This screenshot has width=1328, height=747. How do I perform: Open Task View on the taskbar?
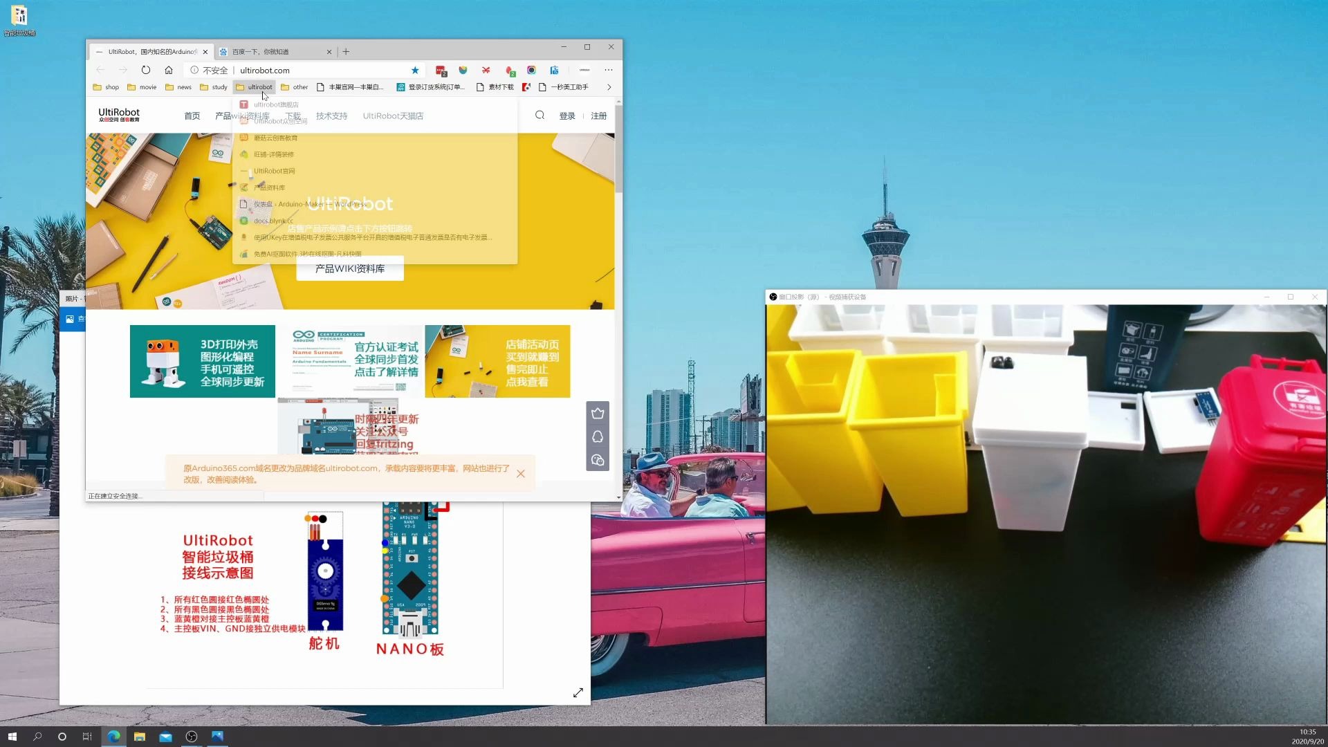coord(87,737)
